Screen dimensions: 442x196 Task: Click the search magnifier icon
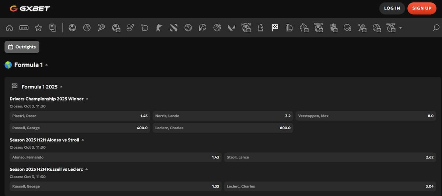pyautogui.click(x=436, y=28)
